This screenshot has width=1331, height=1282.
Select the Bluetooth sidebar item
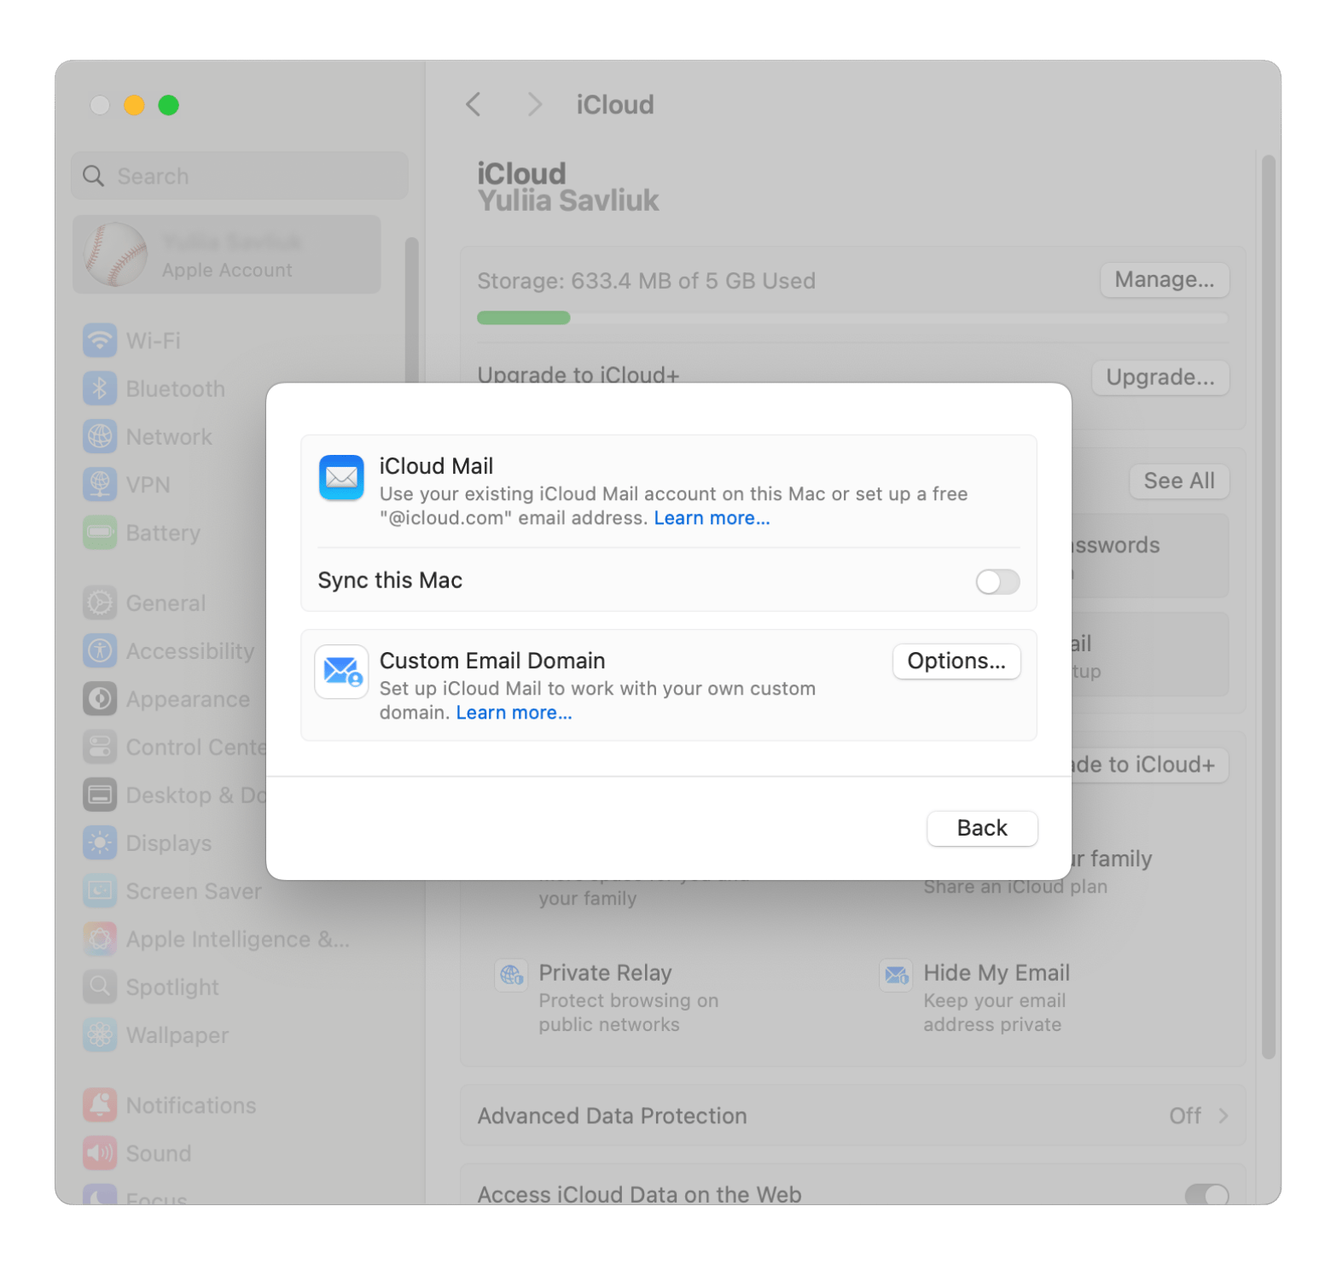pos(226,388)
